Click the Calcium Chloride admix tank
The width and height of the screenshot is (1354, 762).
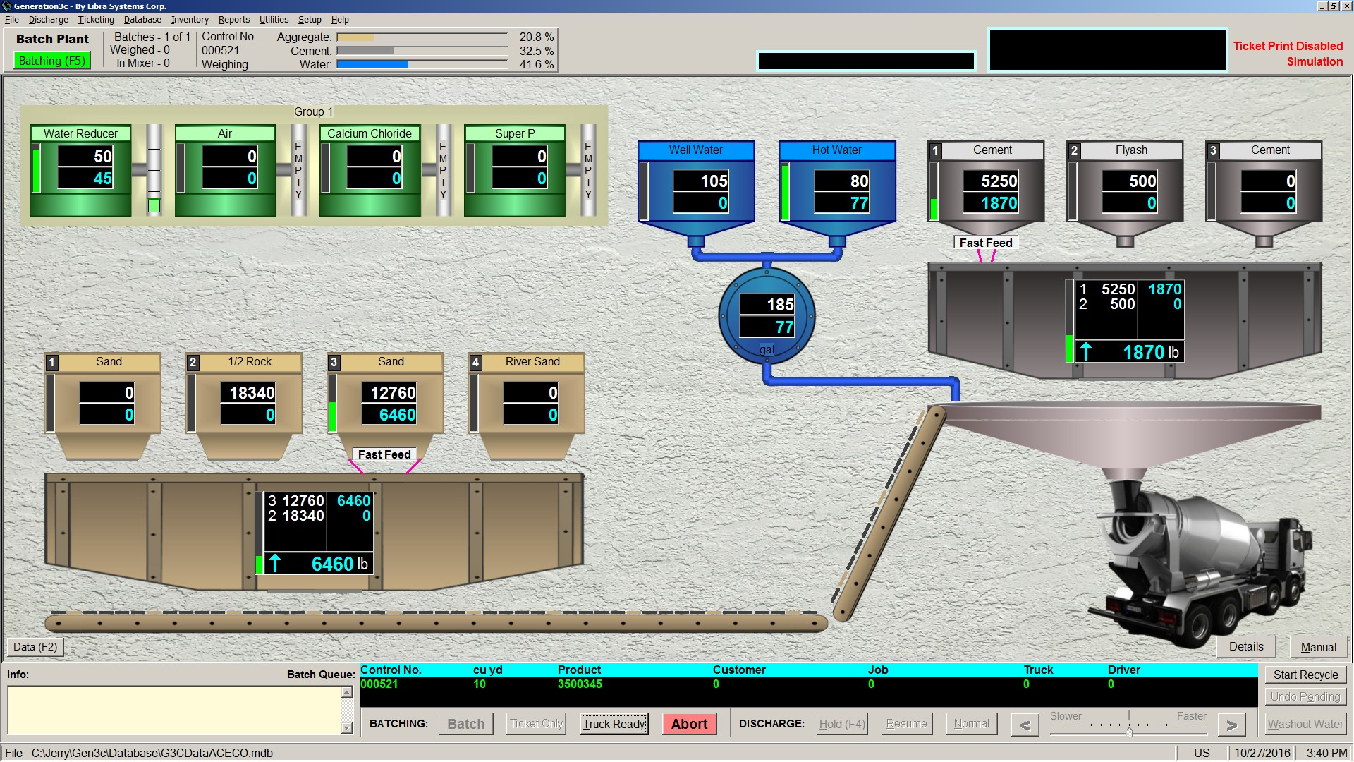370,171
